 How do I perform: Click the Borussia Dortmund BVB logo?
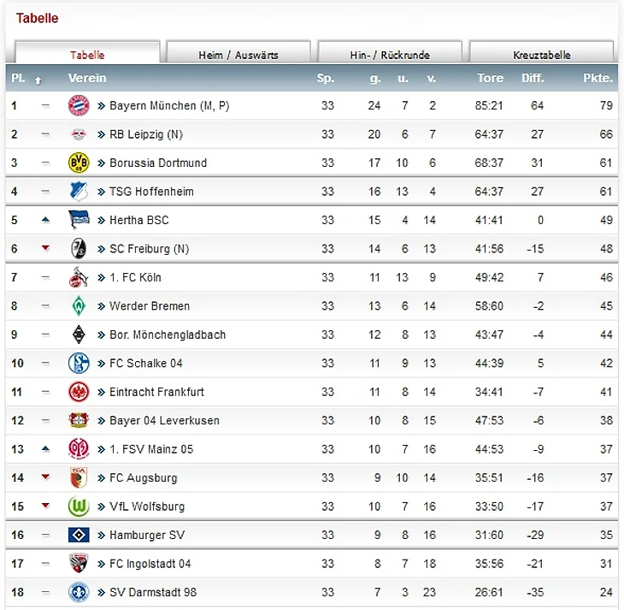(x=79, y=163)
